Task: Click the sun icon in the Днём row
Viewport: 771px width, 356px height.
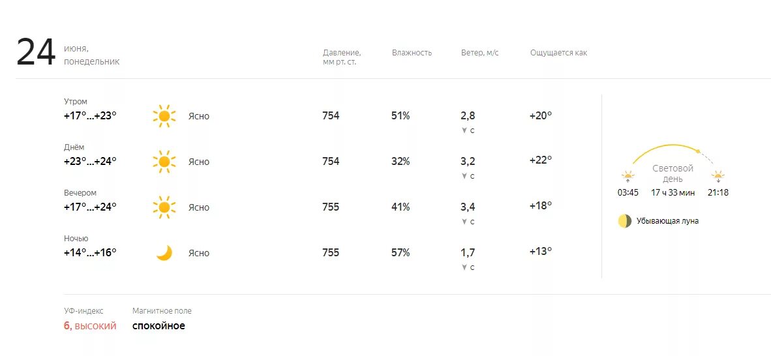Action: click(x=164, y=162)
